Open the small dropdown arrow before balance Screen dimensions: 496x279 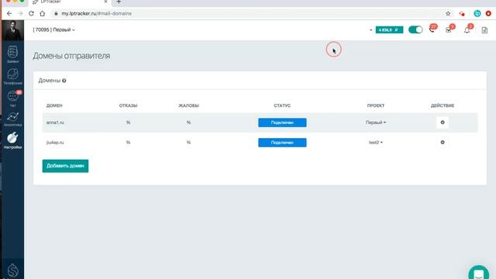click(370, 30)
